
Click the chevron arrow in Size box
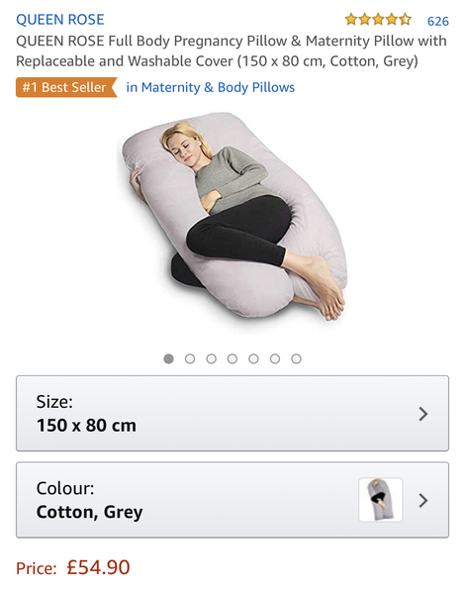click(x=423, y=414)
